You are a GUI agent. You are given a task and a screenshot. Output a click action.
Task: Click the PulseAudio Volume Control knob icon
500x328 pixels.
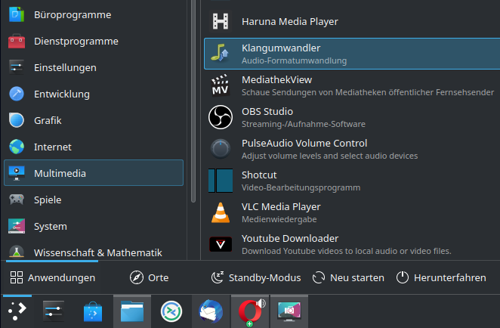[221, 149]
